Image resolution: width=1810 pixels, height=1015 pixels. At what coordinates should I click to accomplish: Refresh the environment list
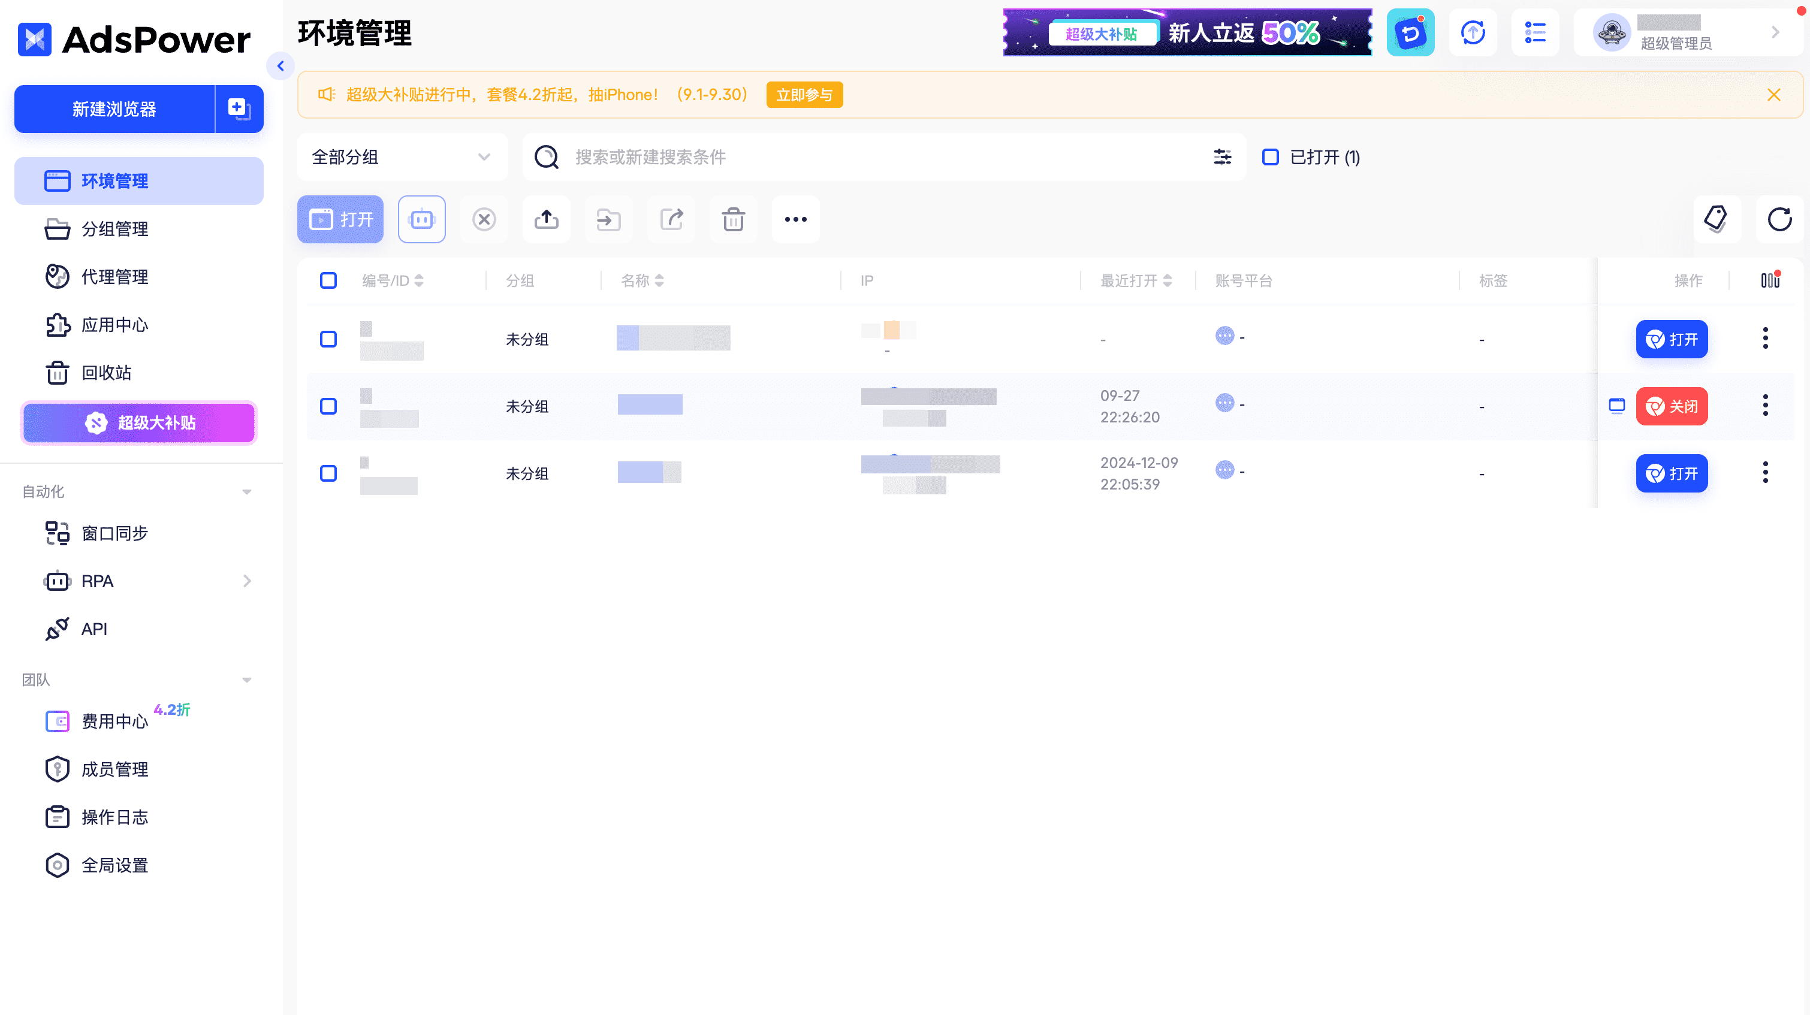[1779, 219]
